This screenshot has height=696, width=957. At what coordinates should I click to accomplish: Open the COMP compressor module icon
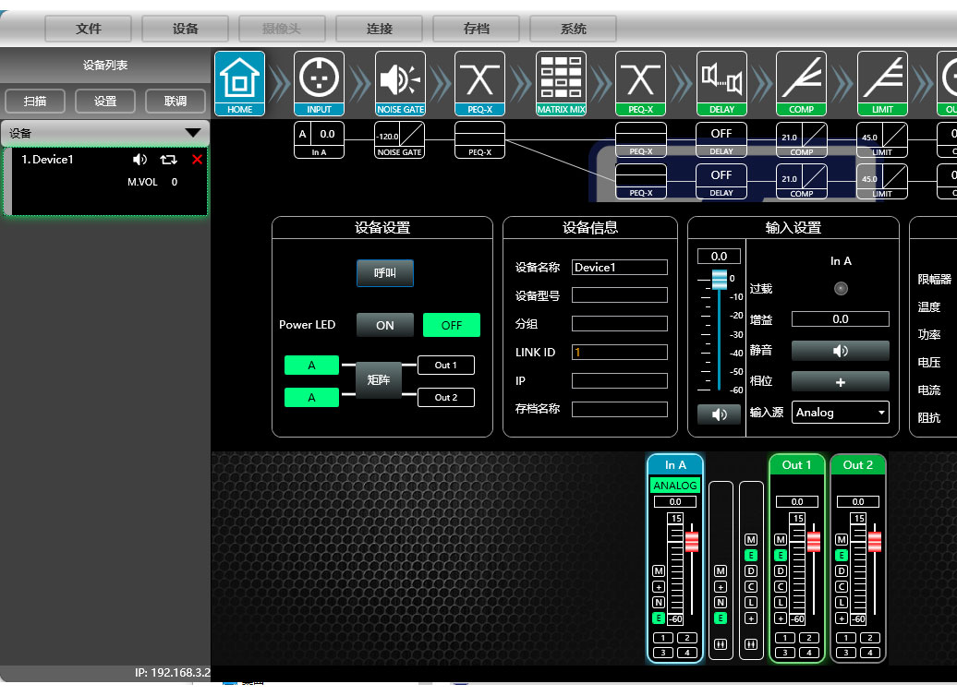click(801, 84)
